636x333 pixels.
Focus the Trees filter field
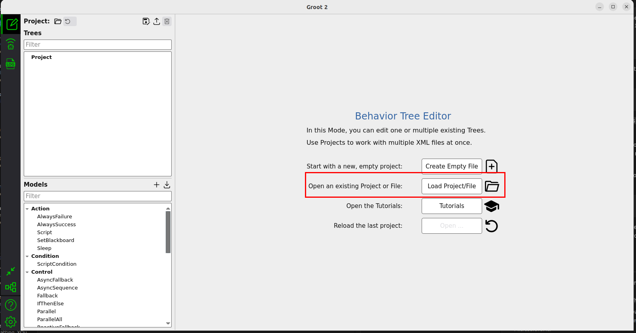click(x=98, y=45)
